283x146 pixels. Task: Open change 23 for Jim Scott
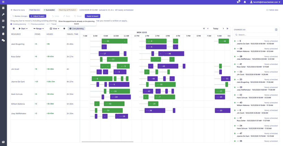pyautogui.click(x=256, y=73)
